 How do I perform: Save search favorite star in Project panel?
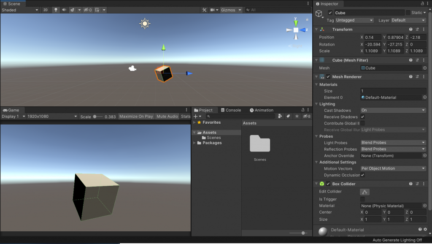tap(297, 117)
